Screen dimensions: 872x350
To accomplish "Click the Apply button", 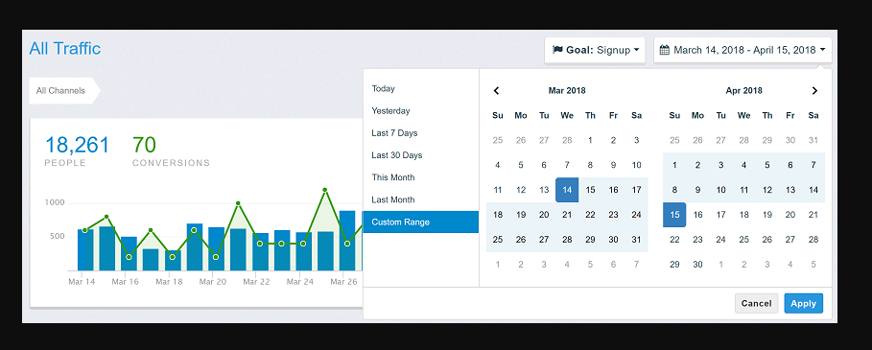I will [803, 303].
